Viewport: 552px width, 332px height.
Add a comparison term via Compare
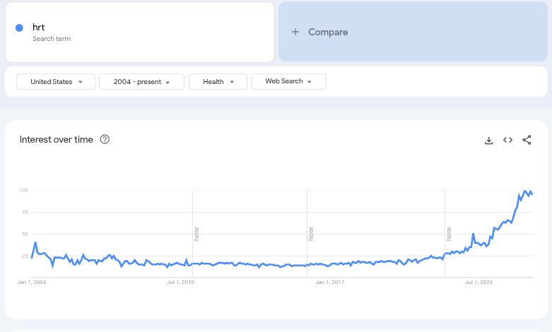413,32
